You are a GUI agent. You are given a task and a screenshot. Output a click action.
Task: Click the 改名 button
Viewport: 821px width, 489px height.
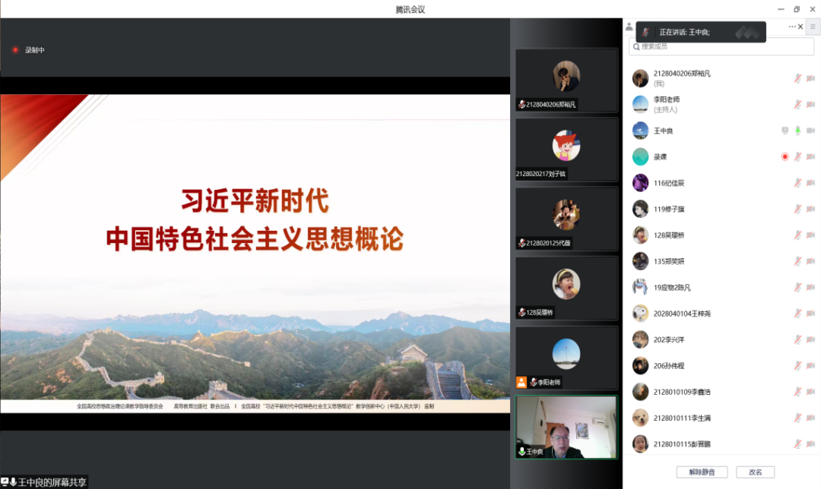(755, 472)
